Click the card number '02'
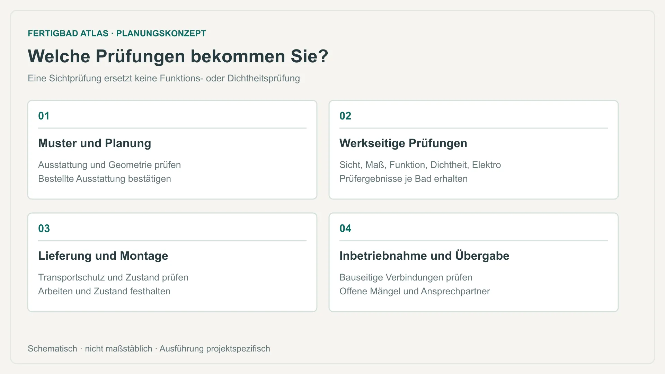Screen dimensions: 665x374 coord(345,116)
